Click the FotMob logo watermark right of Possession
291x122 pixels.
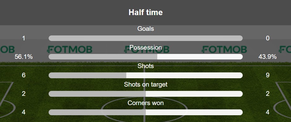point(224,49)
